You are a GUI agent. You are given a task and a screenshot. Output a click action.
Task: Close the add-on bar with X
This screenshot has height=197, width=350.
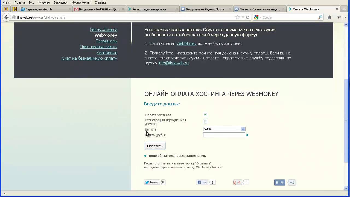click(x=4, y=193)
